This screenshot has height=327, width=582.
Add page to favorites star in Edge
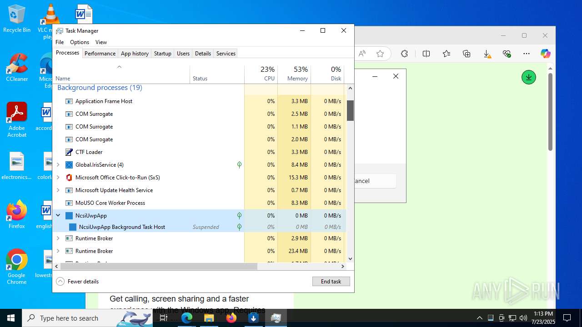click(x=380, y=54)
